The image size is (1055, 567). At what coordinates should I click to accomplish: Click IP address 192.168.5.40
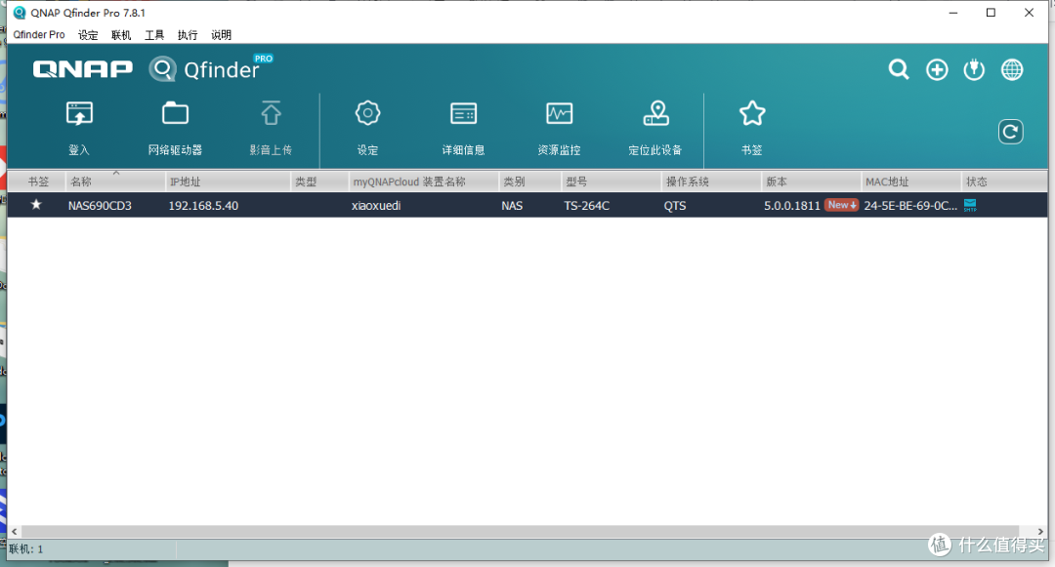tap(203, 206)
